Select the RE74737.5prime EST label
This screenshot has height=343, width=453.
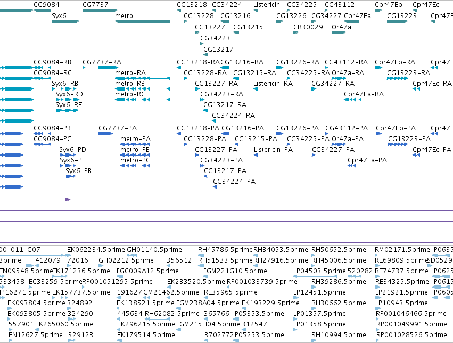pyautogui.click(x=401, y=271)
